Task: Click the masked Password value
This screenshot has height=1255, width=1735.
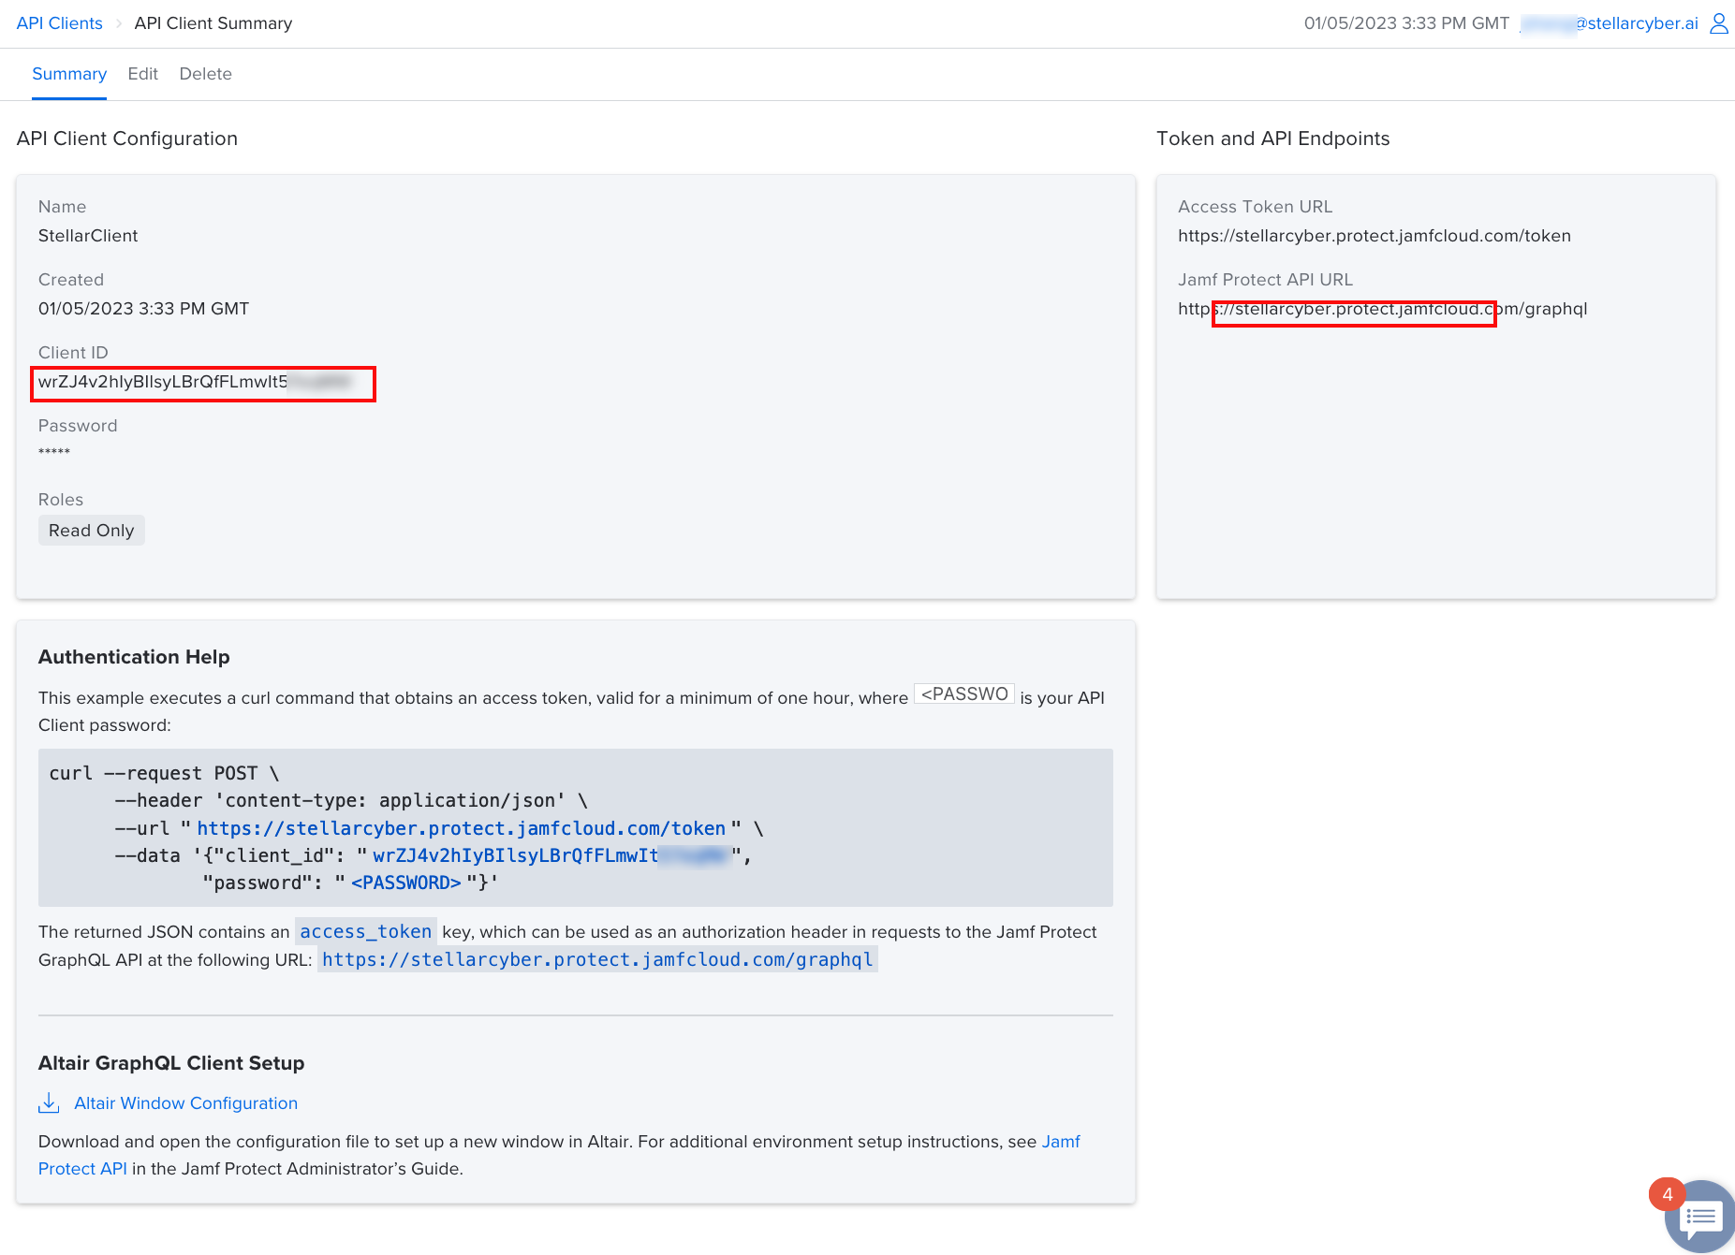Action: 54,453
